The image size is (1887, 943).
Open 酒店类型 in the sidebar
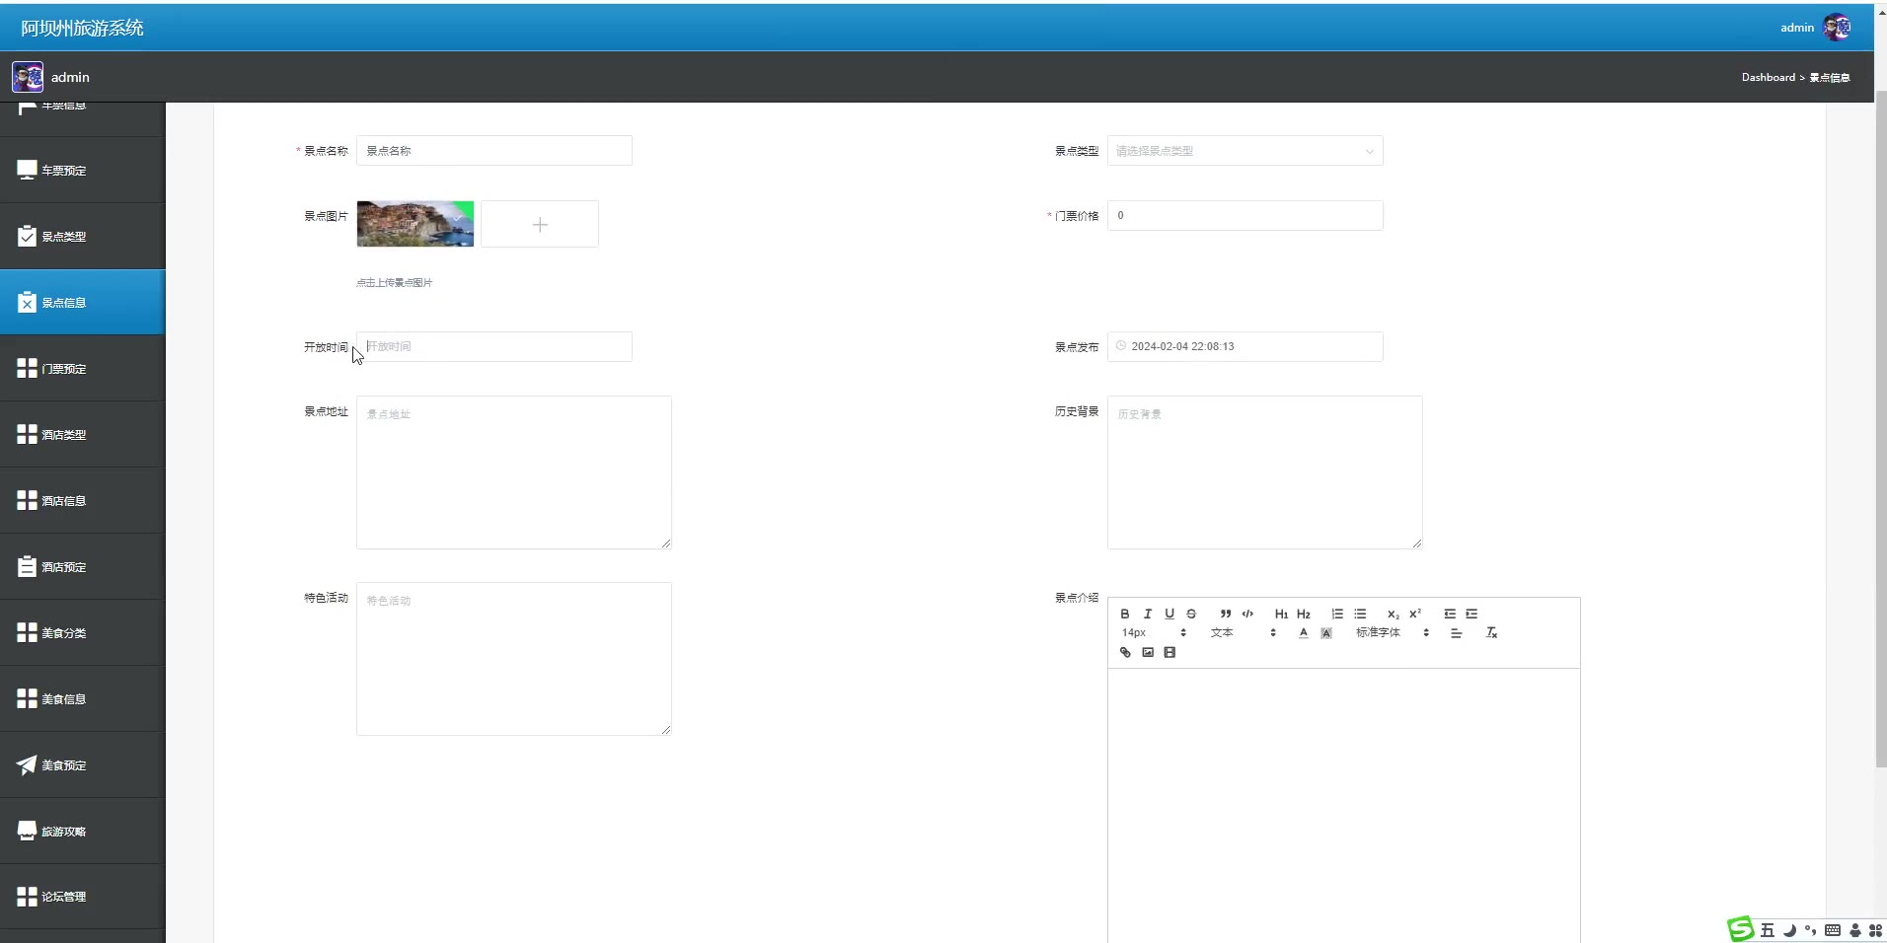[83, 435]
